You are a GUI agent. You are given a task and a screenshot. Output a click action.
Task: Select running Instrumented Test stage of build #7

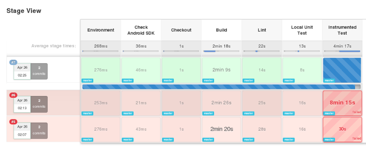pos(343,70)
